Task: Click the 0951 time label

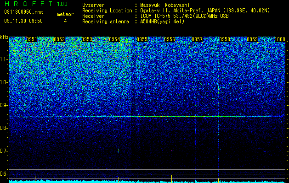Action: tap(32, 39)
